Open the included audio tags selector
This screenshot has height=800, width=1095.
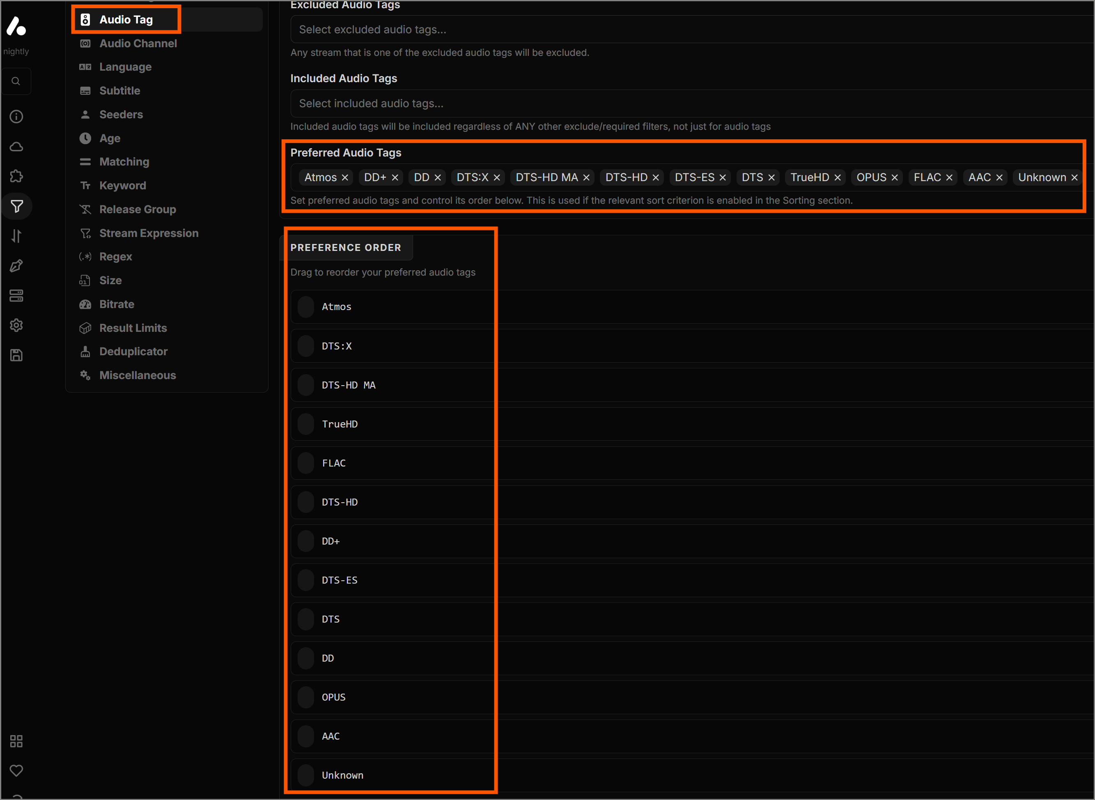coord(692,103)
